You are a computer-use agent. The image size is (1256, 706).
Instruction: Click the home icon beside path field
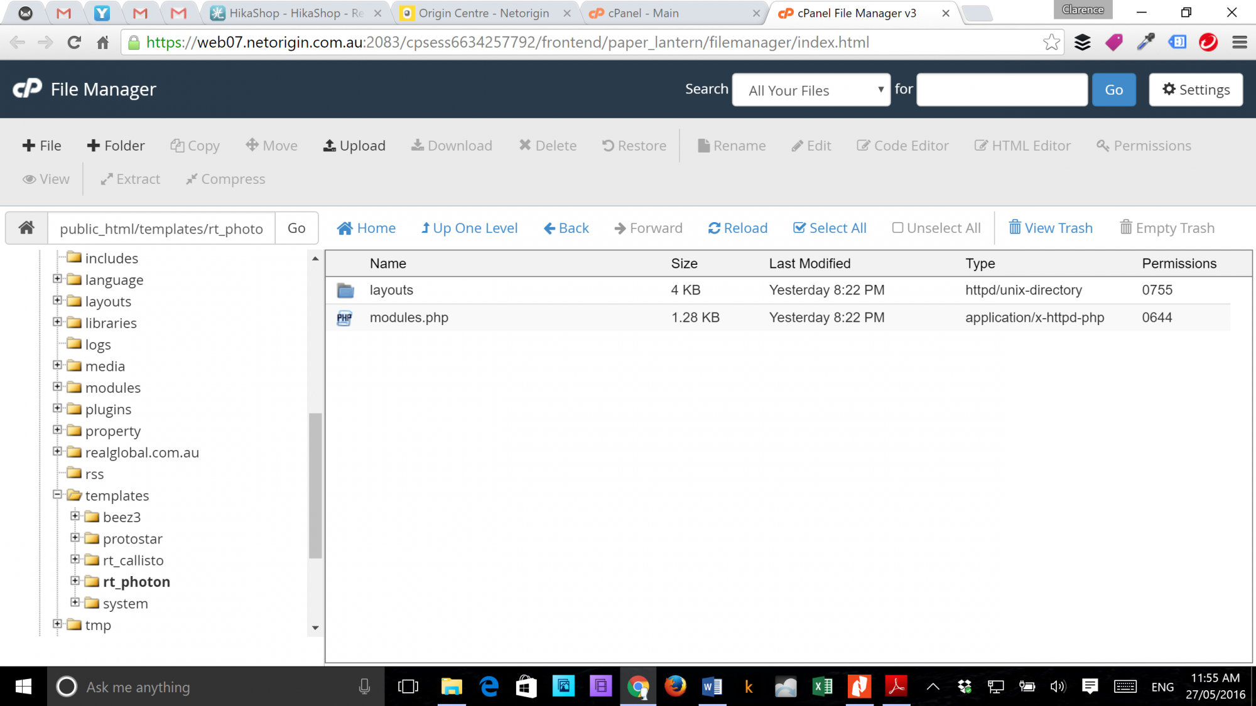(x=26, y=228)
